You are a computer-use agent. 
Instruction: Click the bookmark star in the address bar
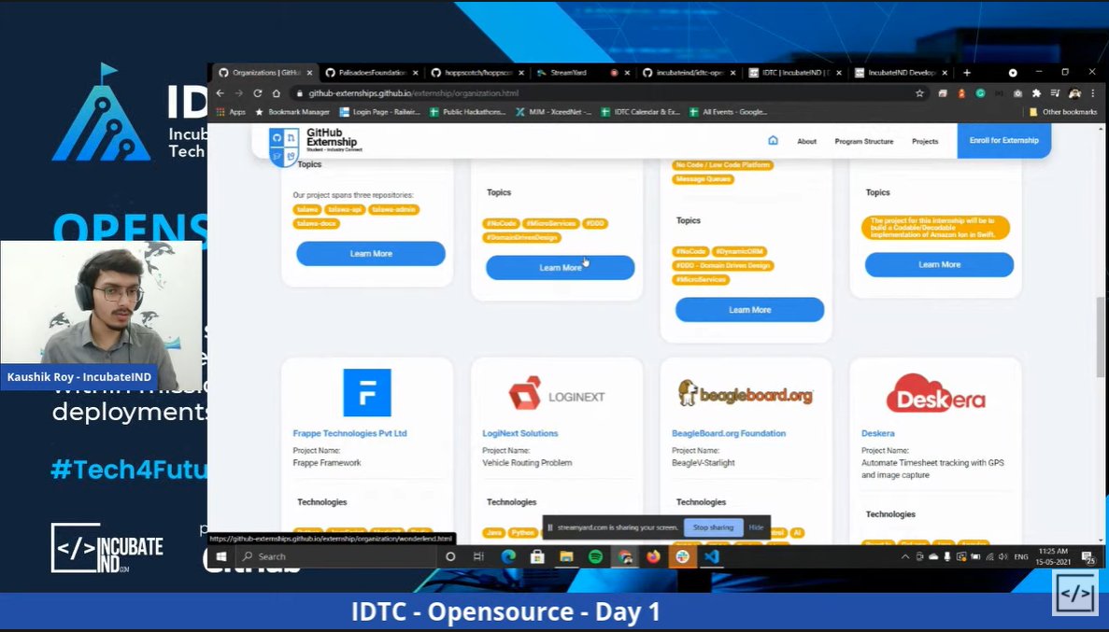click(x=921, y=94)
